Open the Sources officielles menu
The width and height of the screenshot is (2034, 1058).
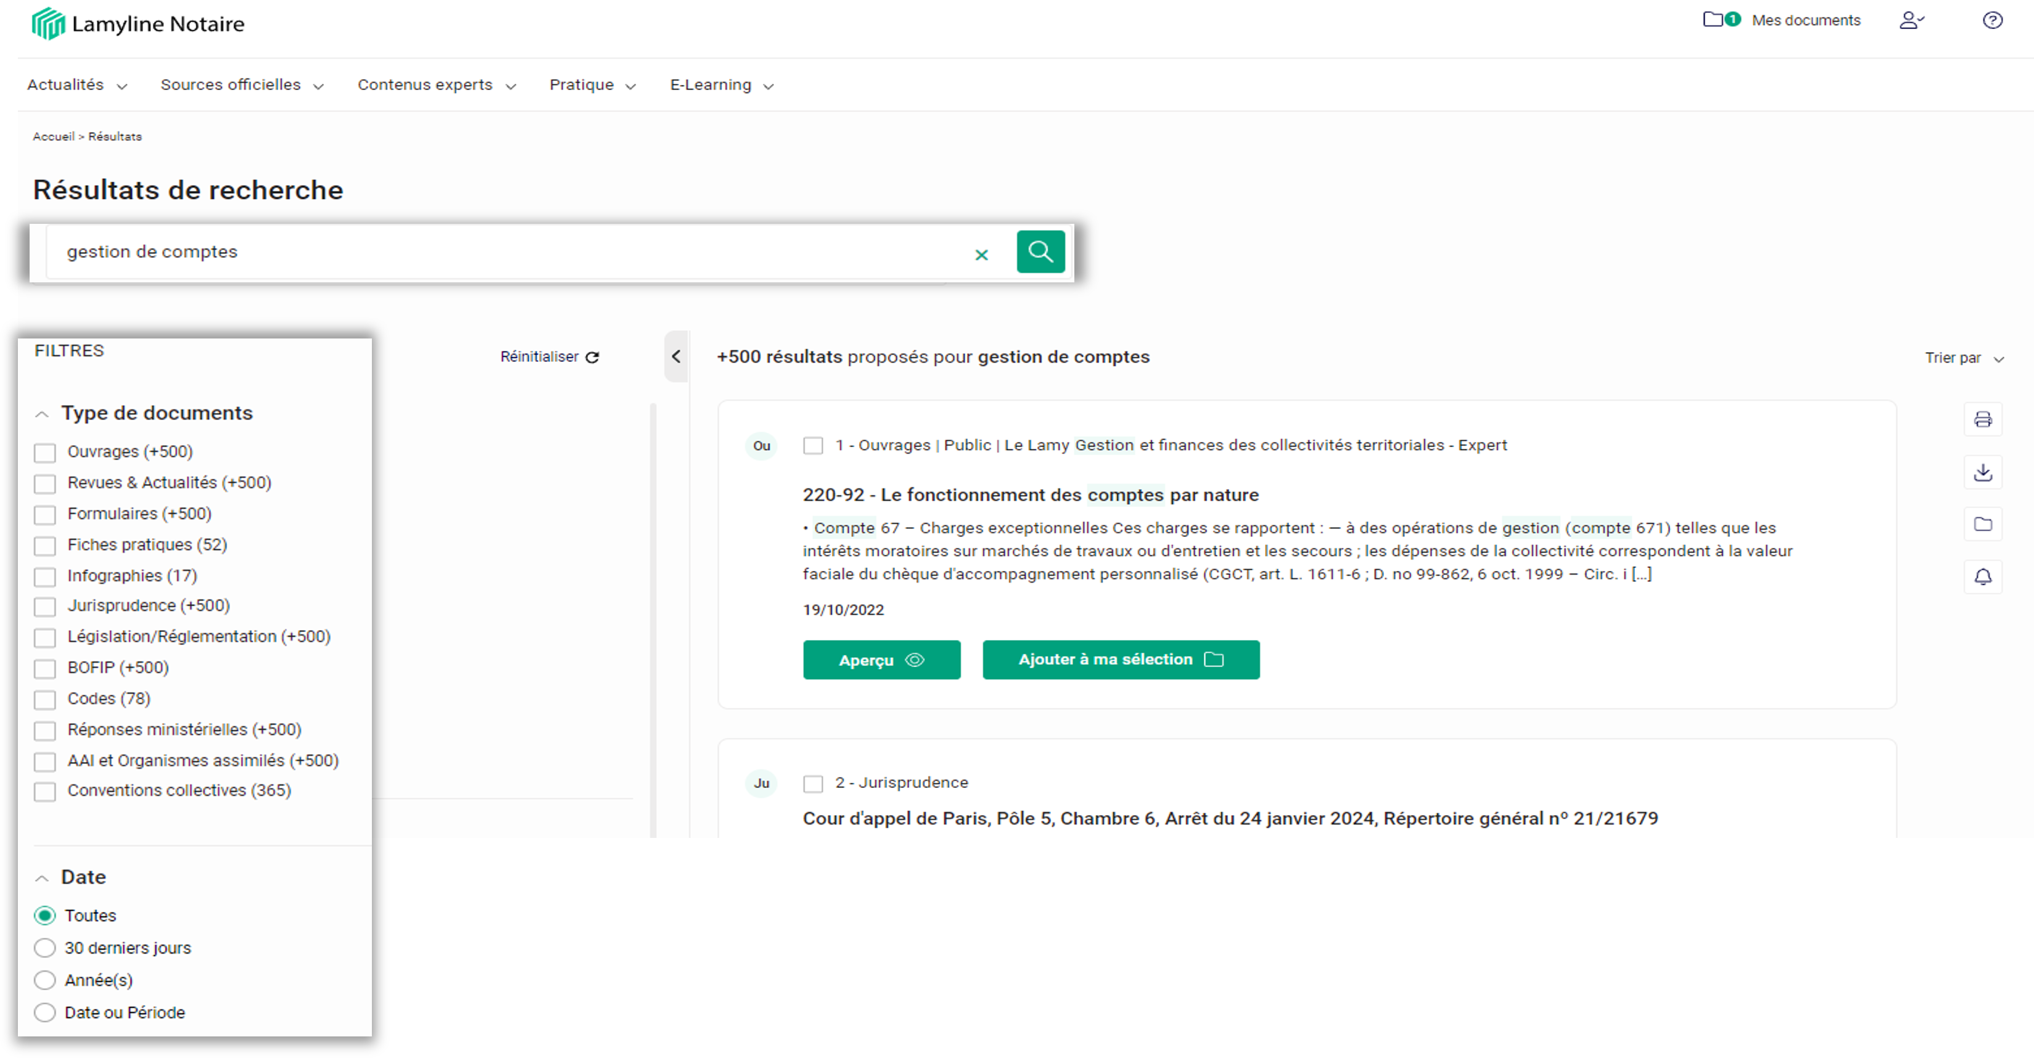(231, 84)
